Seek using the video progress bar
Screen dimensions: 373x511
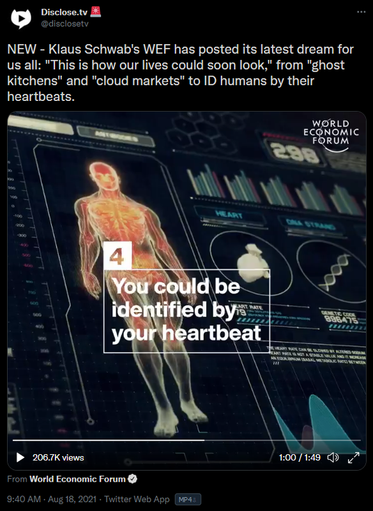[187, 440]
